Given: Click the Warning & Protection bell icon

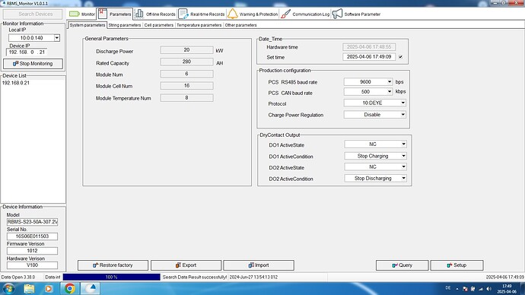Looking at the screenshot, I should (232, 14).
